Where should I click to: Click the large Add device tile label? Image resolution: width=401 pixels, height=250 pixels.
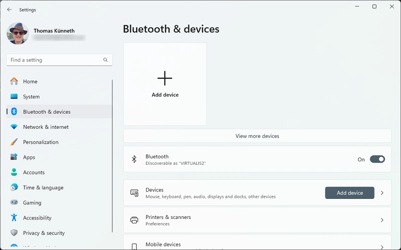click(165, 95)
